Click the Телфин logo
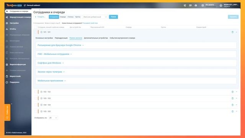Image resolution: width=245 pixels, height=138 pixels. click(14, 5)
